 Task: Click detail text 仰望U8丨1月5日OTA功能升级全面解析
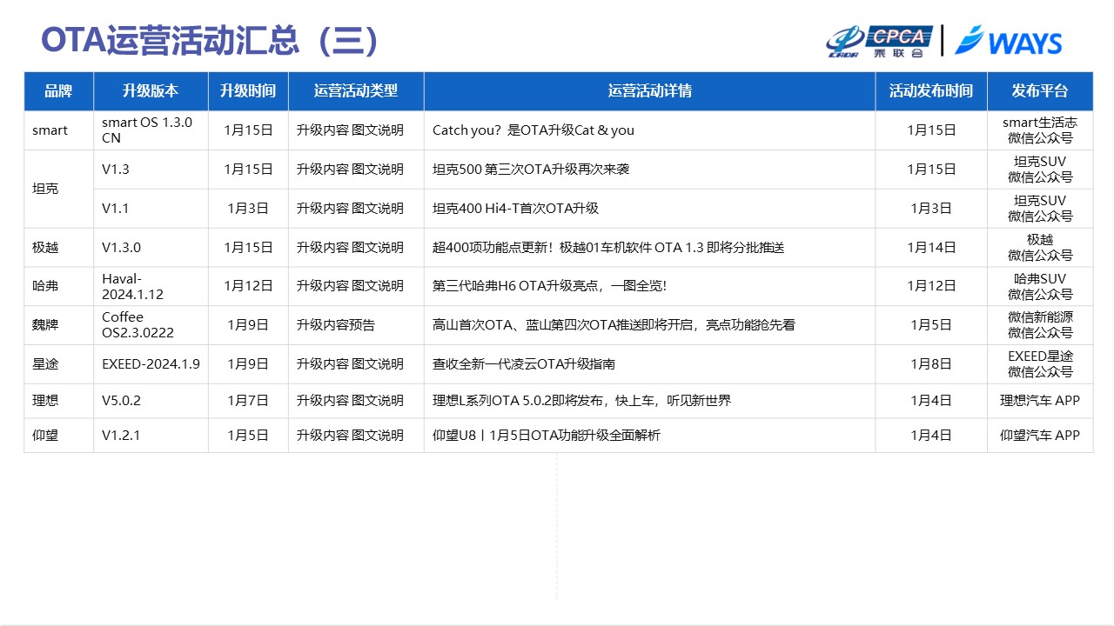(x=547, y=436)
